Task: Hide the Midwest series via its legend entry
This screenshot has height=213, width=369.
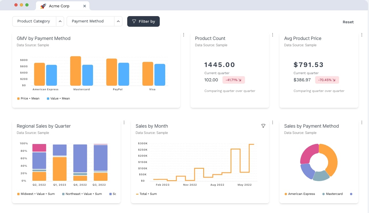Action: pyautogui.click(x=36, y=194)
